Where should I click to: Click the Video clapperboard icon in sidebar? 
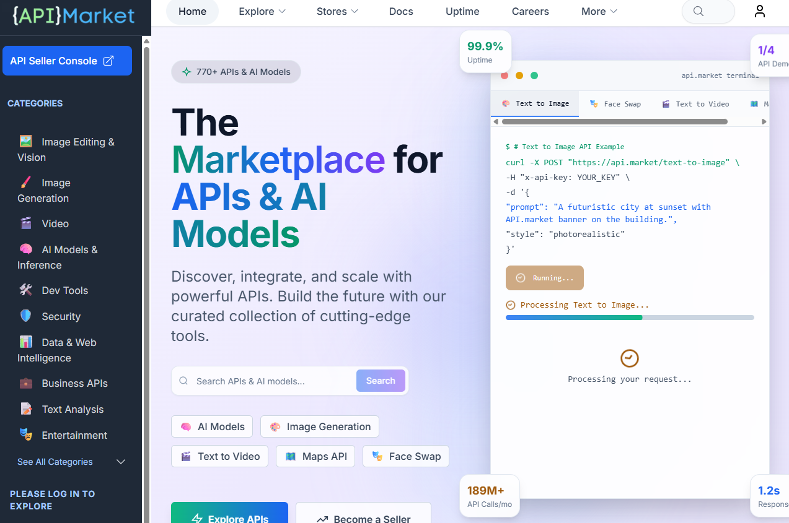tap(25, 223)
